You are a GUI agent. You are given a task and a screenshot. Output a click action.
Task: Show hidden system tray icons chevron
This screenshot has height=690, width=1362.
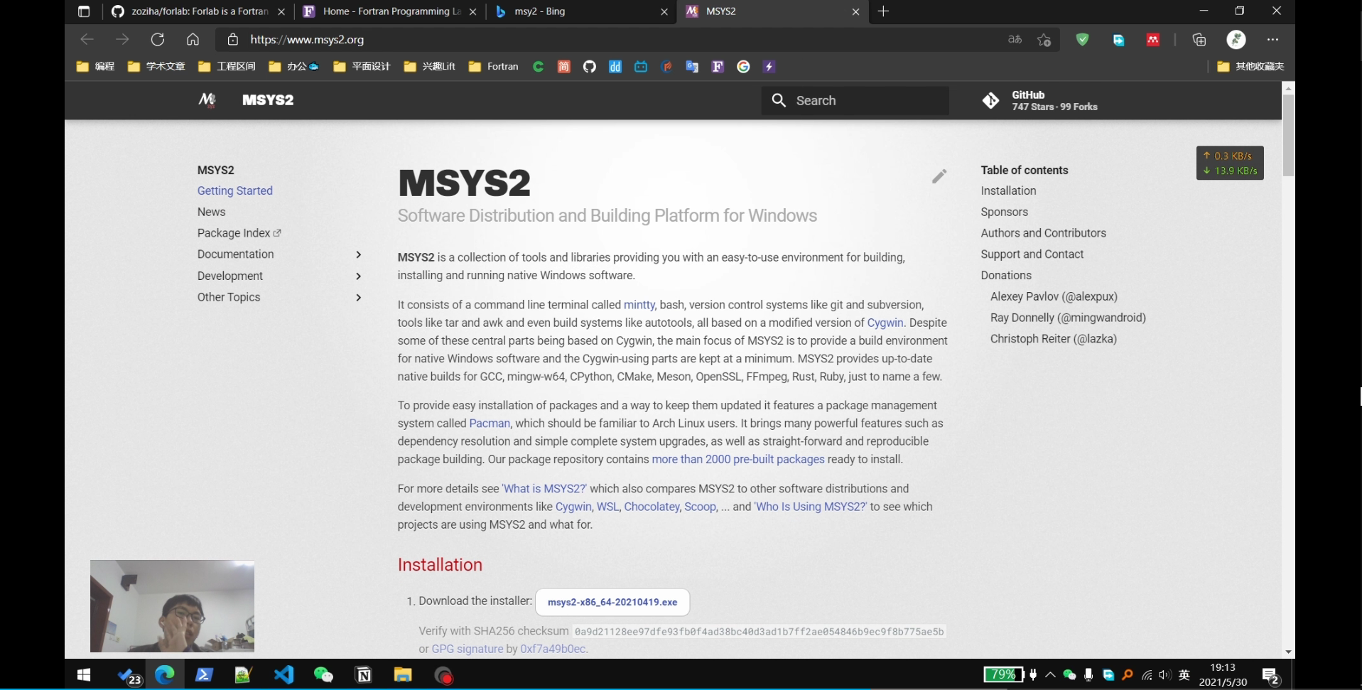click(x=1050, y=675)
